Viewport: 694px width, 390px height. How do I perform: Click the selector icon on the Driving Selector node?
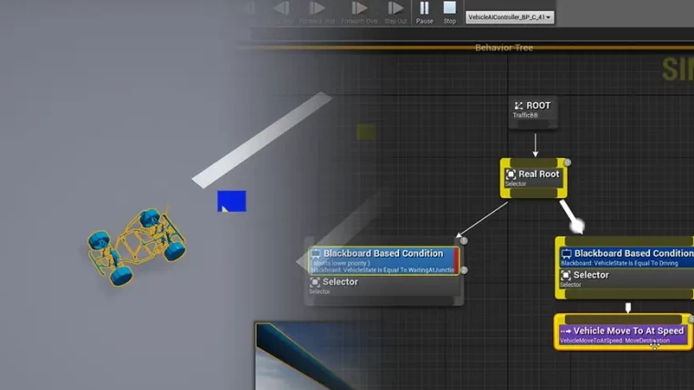tap(565, 275)
